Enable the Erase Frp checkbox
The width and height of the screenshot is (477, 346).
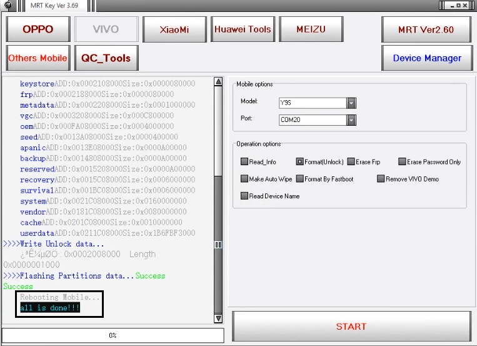tap(351, 161)
